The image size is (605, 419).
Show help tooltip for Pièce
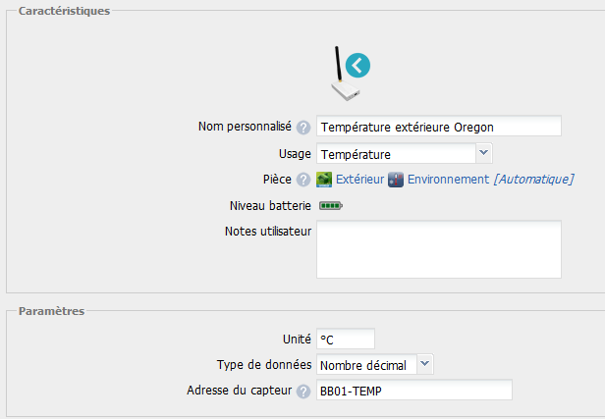click(303, 180)
